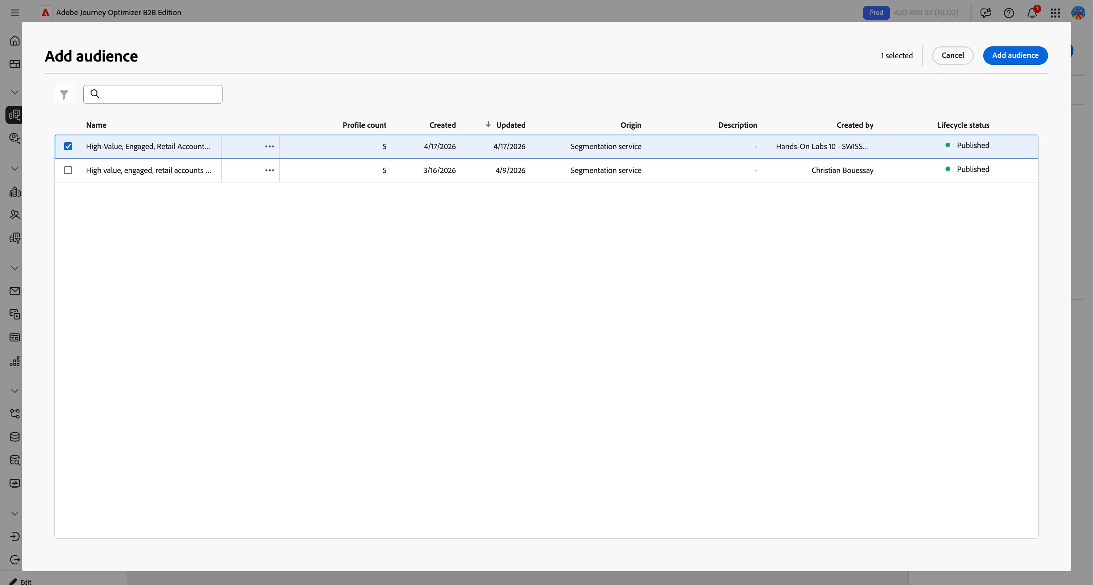The image size is (1093, 585).
Task: Open the monitoring screen icon in sidebar
Action: (x=15, y=484)
